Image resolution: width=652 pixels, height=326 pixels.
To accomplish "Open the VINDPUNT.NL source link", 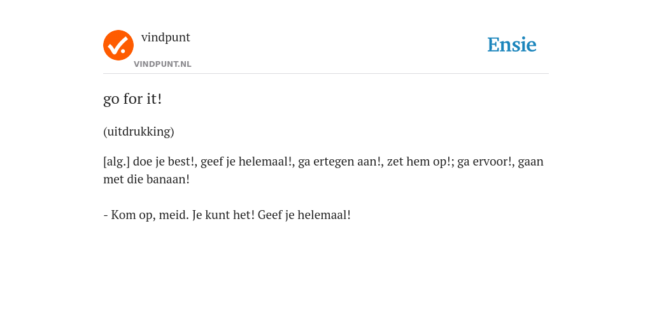I will [x=162, y=64].
